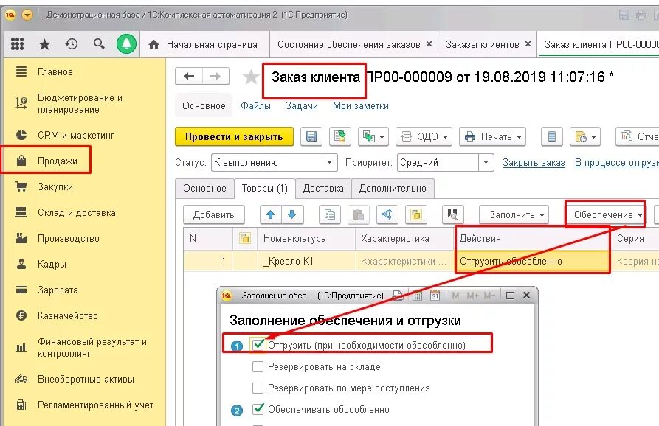This screenshot has width=659, height=426.
Task: Open History clock icon
Action: point(72,43)
